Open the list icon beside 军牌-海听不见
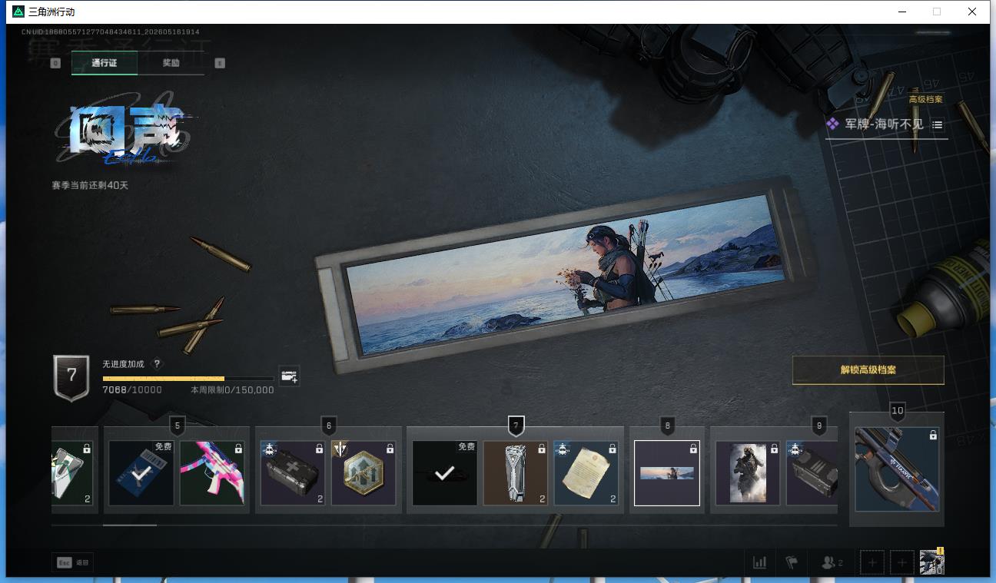Screen dimensions: 996x583 [x=938, y=124]
